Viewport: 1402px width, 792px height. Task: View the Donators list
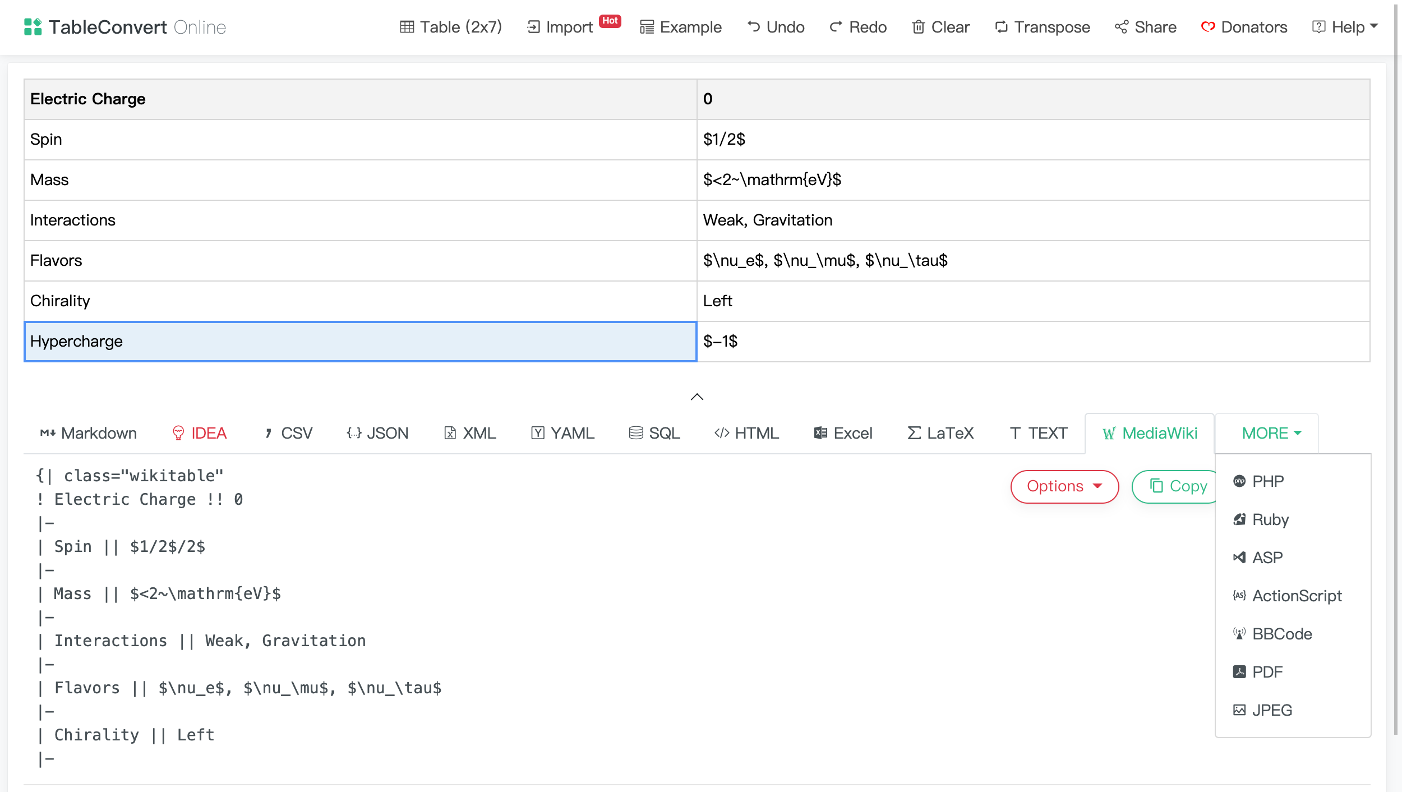pos(1244,27)
